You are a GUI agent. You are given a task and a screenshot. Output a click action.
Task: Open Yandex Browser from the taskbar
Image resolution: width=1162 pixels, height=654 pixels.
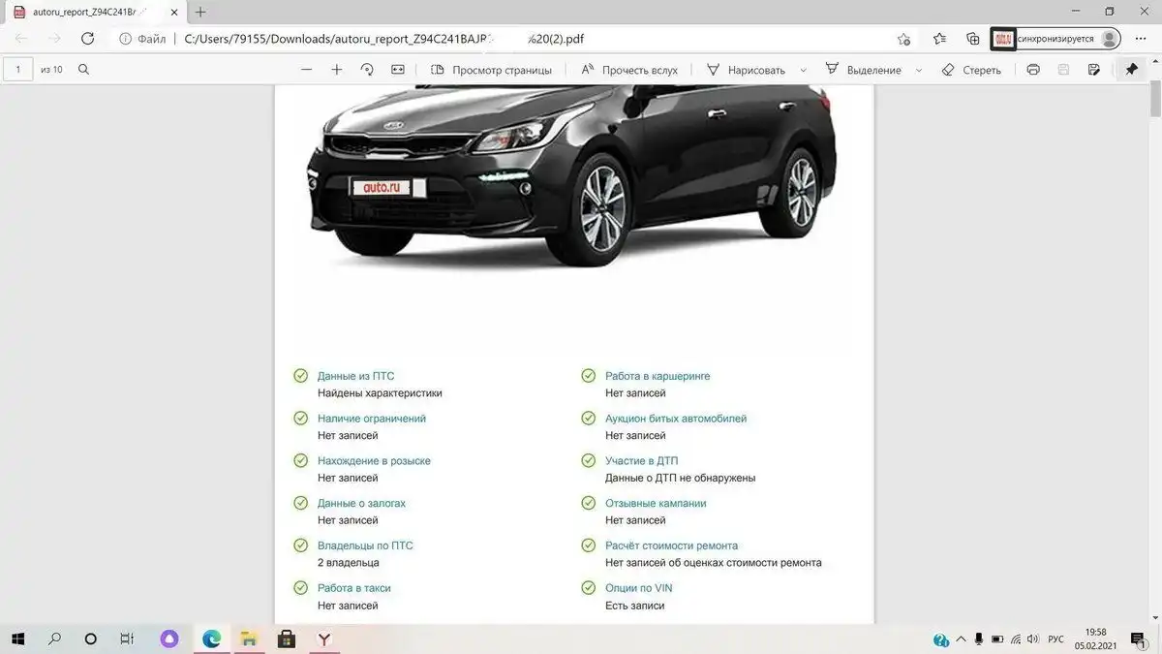coord(325,638)
